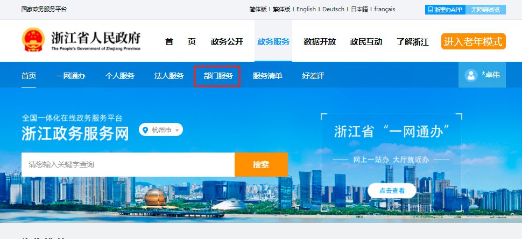Open the 部门服务 tab
The width and height of the screenshot is (522, 239).
218,76
